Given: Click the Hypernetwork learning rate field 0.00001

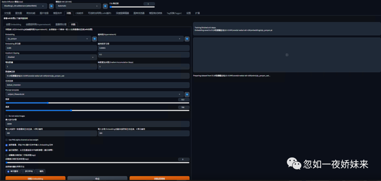Looking at the screenshot, I should pyautogui.click(x=144, y=48).
